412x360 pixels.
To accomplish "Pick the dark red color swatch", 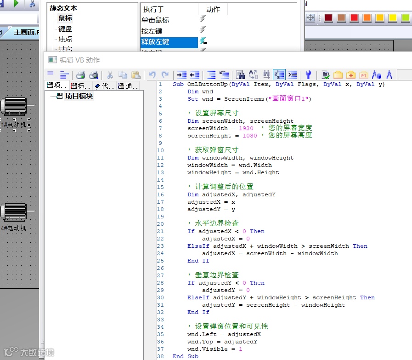I will click(x=328, y=18).
